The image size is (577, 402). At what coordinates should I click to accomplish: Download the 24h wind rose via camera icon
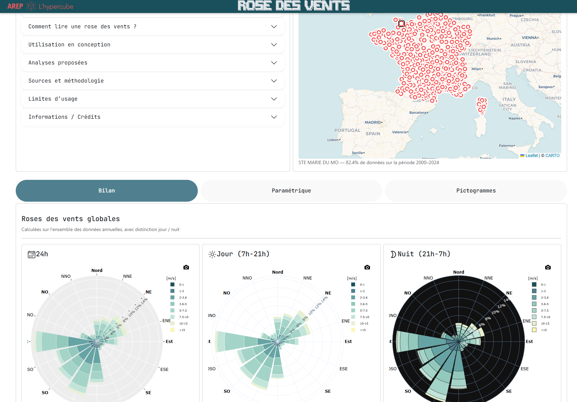coord(186,267)
